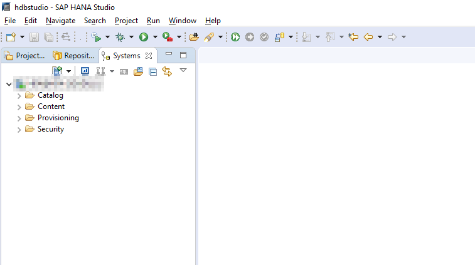The height and width of the screenshot is (265, 475).
Task: Minimize the Systems view panel
Action: click(x=169, y=54)
